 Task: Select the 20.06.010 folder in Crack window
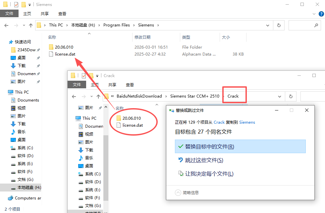click(131, 118)
